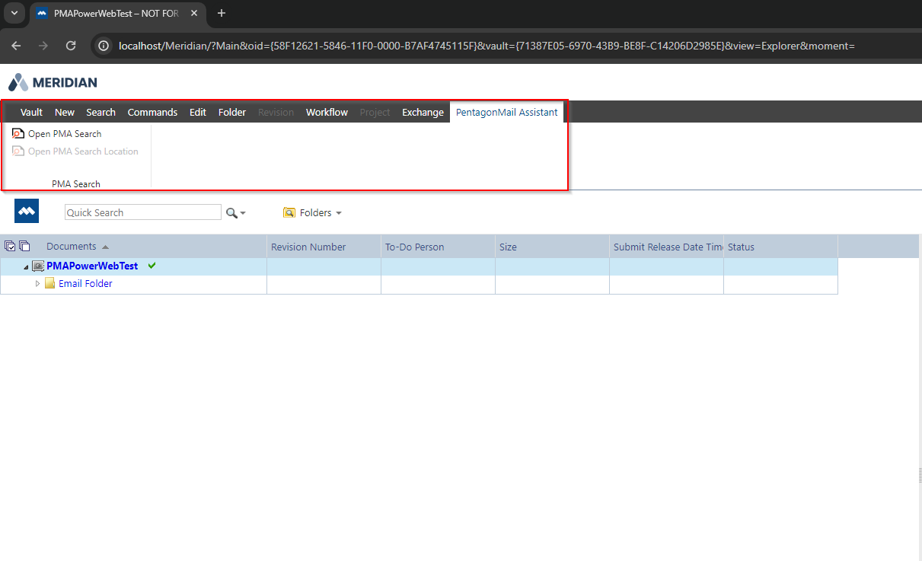The width and height of the screenshot is (922, 561).
Task: Click the Open PMA Search icon
Action: click(18, 133)
